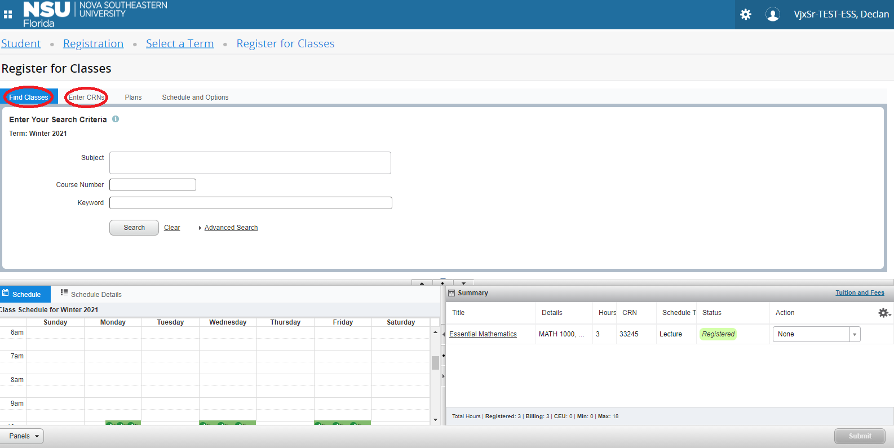894x448 pixels.
Task: Click the right arrow on the vertical splitter
Action: click(443, 376)
